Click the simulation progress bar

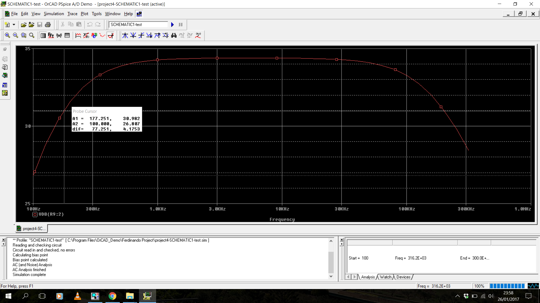click(x=507, y=286)
